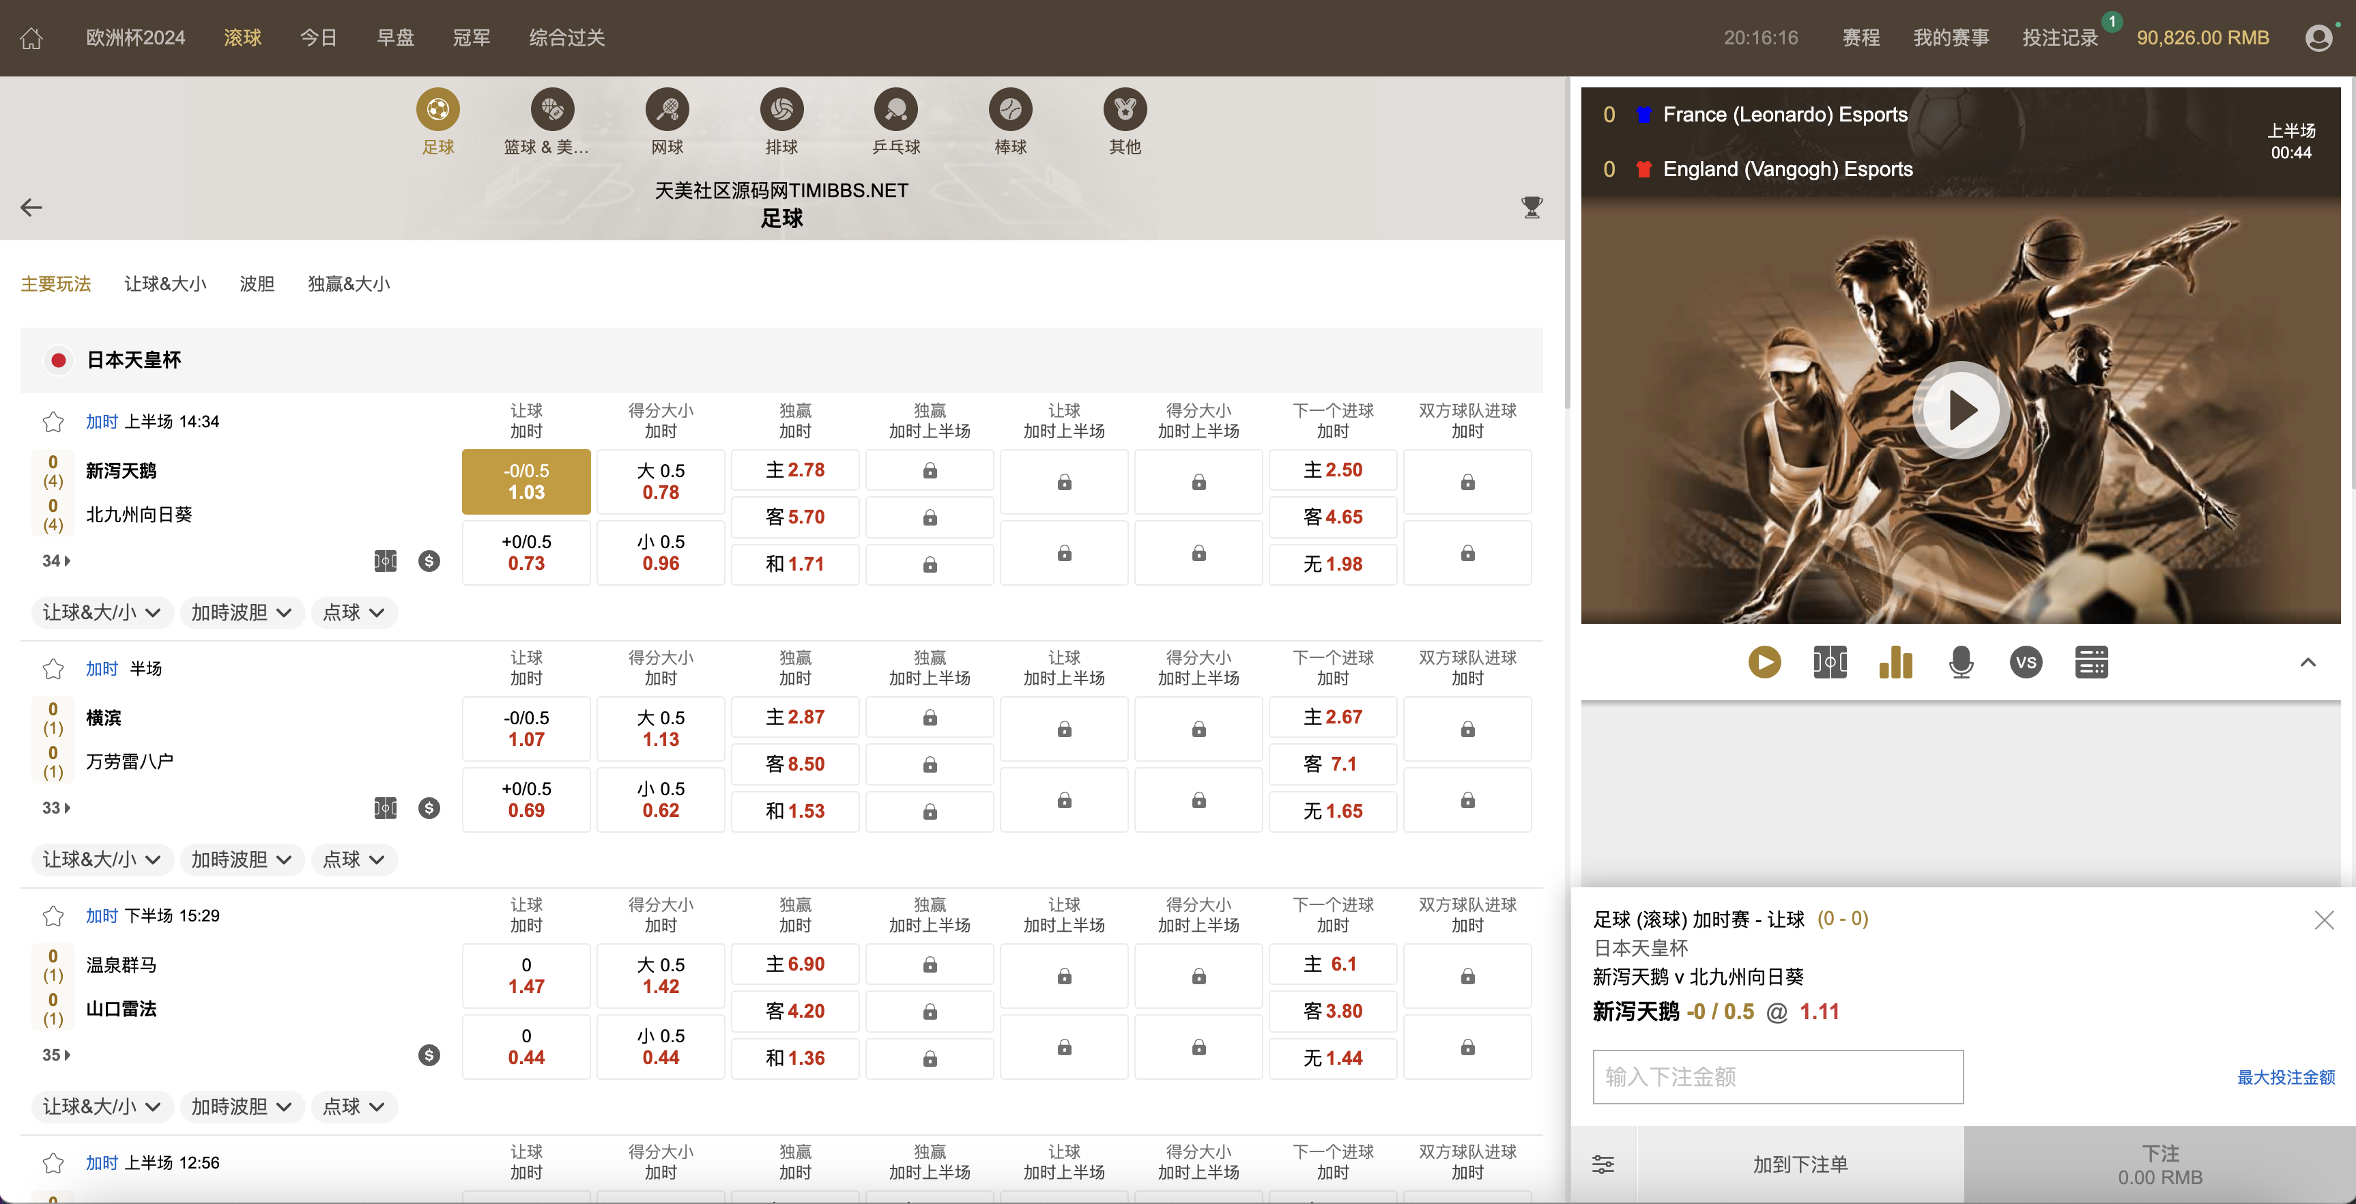
Task: Show match statistics via bar chart icon
Action: pyautogui.click(x=1895, y=661)
